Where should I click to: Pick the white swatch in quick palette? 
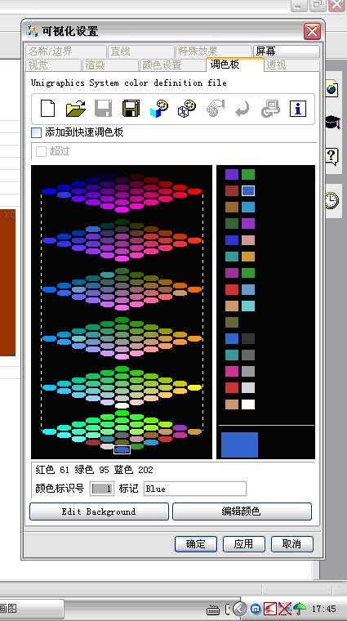tap(248, 404)
